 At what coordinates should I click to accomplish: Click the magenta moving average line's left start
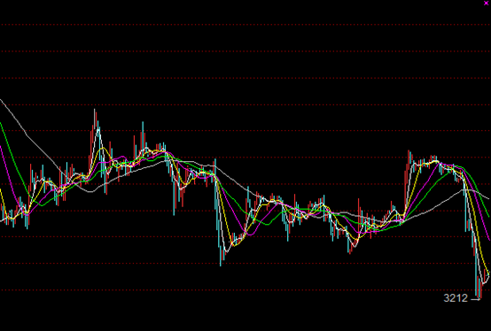(x=1, y=148)
